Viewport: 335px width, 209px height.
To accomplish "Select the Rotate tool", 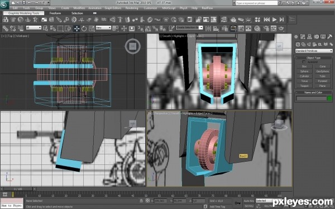I will (84, 28).
